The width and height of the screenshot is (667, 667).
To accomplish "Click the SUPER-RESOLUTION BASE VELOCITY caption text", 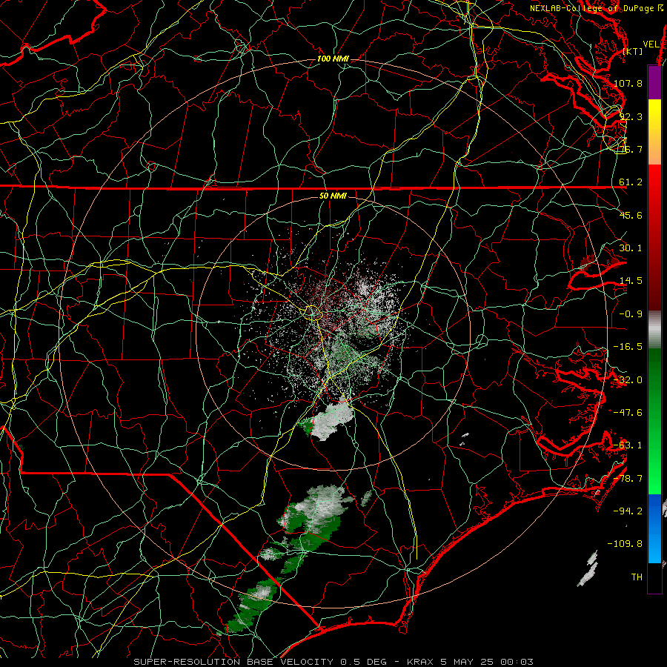I will (233, 662).
